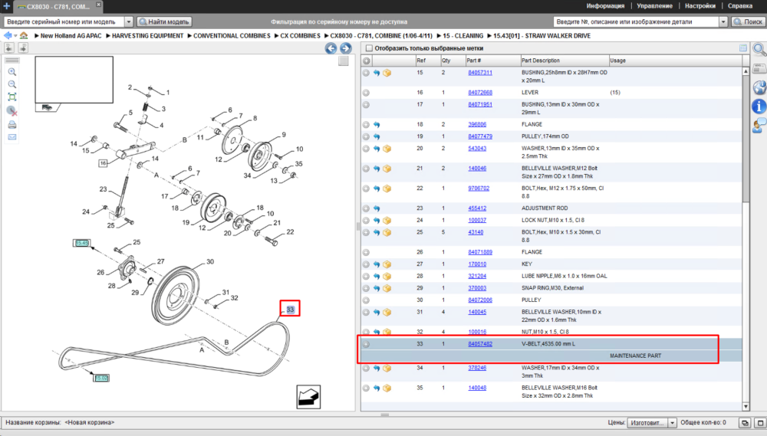
Task: Go to previous illustration blue arrow
Action: point(331,48)
